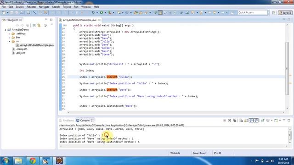Screen dimensions: 294x165
Task: Open the External Tools dropdown arrow
Action: click(113, 12)
